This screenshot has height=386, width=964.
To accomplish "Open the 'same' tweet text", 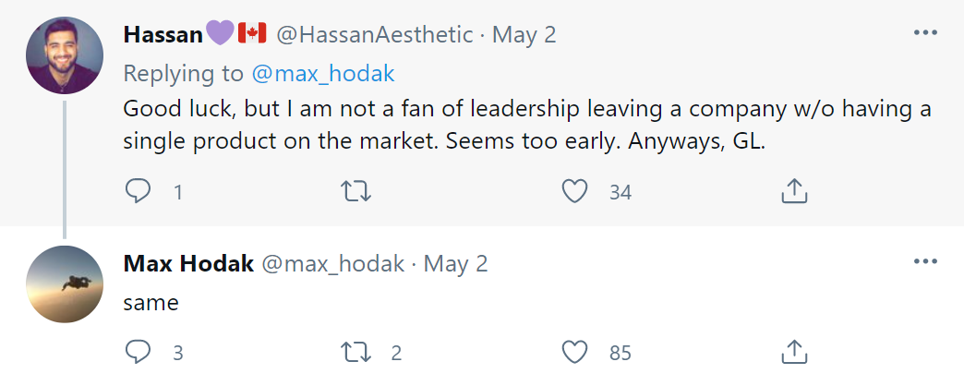I will coord(151,302).
